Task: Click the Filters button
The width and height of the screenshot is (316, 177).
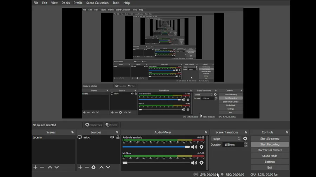Action: click(x=111, y=125)
